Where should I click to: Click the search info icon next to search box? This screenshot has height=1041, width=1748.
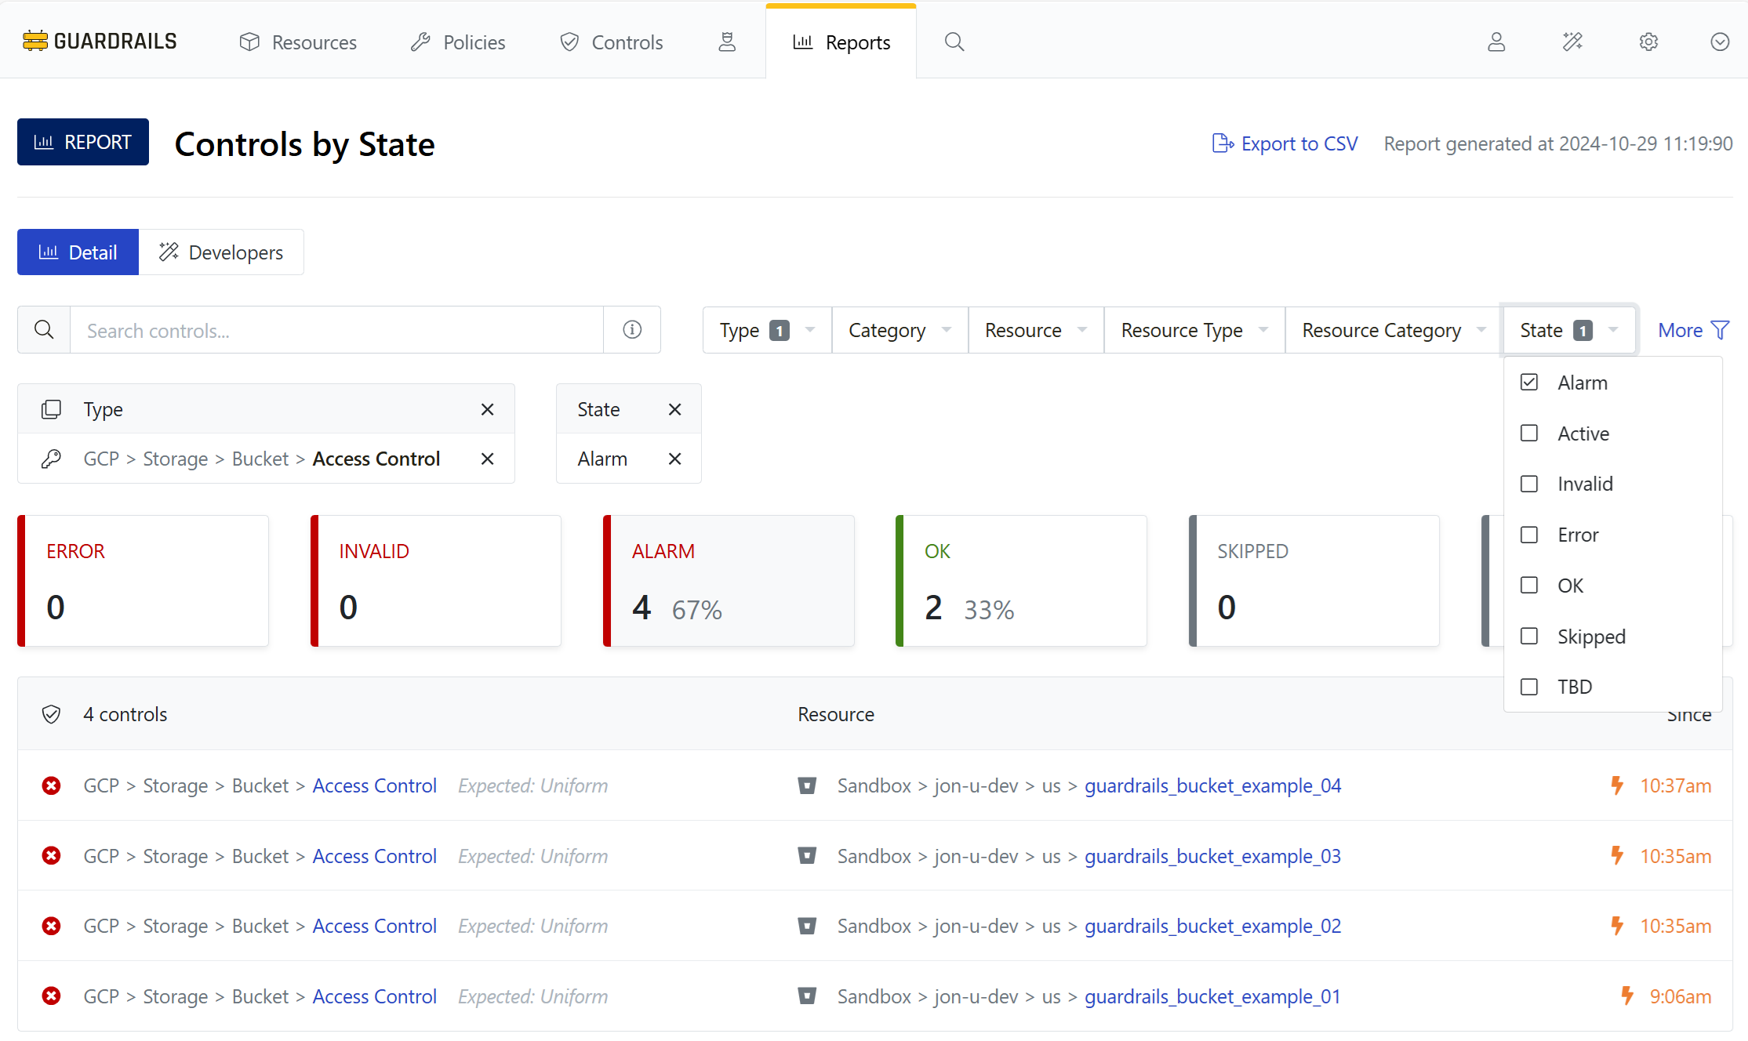point(632,330)
